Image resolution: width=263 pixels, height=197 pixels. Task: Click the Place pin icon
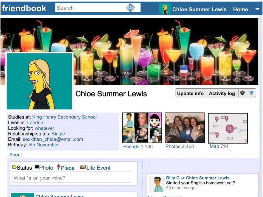[59, 167]
